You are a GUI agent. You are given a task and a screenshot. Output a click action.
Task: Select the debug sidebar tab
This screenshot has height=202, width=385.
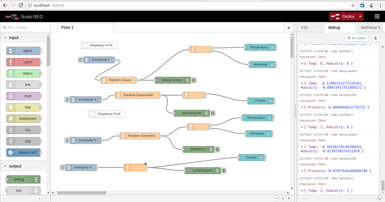click(x=340, y=28)
